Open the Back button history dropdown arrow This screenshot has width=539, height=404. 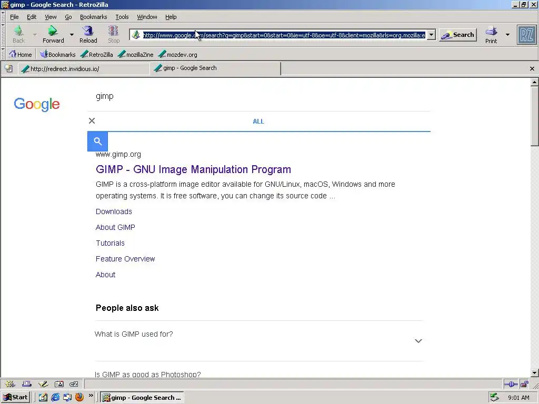pos(34,35)
